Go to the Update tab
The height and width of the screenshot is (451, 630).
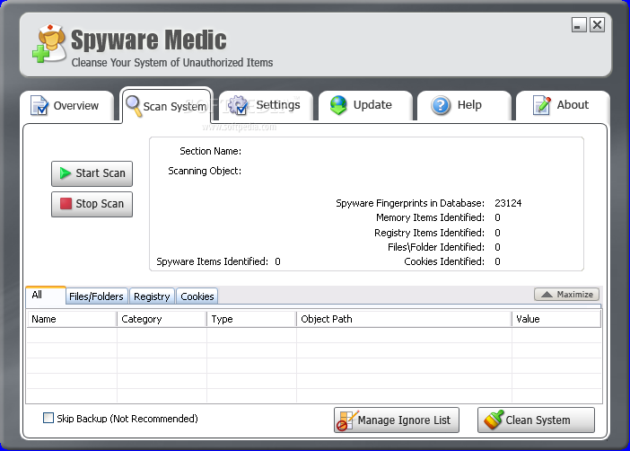365,105
